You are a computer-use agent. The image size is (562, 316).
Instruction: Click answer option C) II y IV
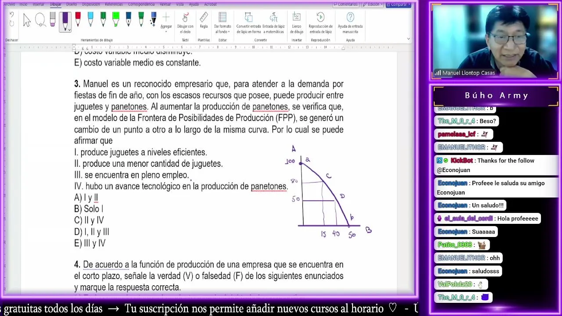pos(89,220)
